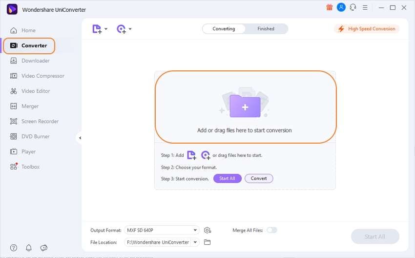
Task: Open the Merger tool
Action: pos(24,106)
